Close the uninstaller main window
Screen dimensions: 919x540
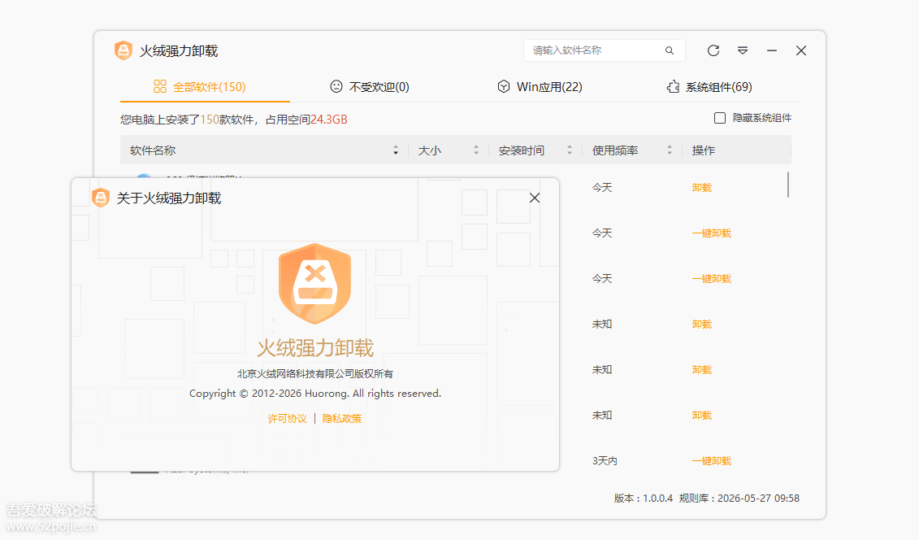(x=801, y=50)
